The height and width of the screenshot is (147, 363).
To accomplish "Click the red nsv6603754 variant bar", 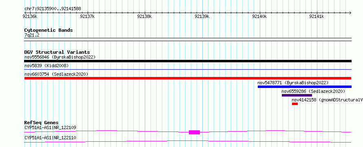I will (188, 78).
